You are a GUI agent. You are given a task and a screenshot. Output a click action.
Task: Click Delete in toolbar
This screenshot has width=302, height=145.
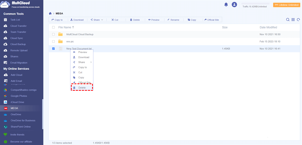(135, 20)
